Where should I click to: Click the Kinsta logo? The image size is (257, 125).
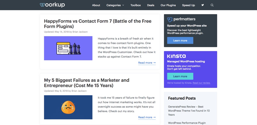coord(176,56)
